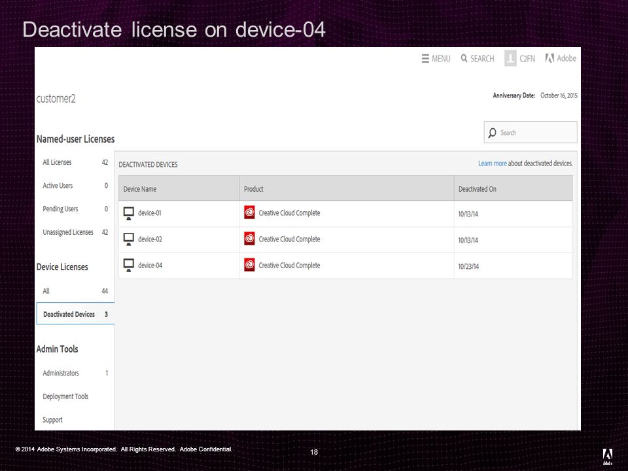Select All Licenses in sidebar

pos(75,162)
